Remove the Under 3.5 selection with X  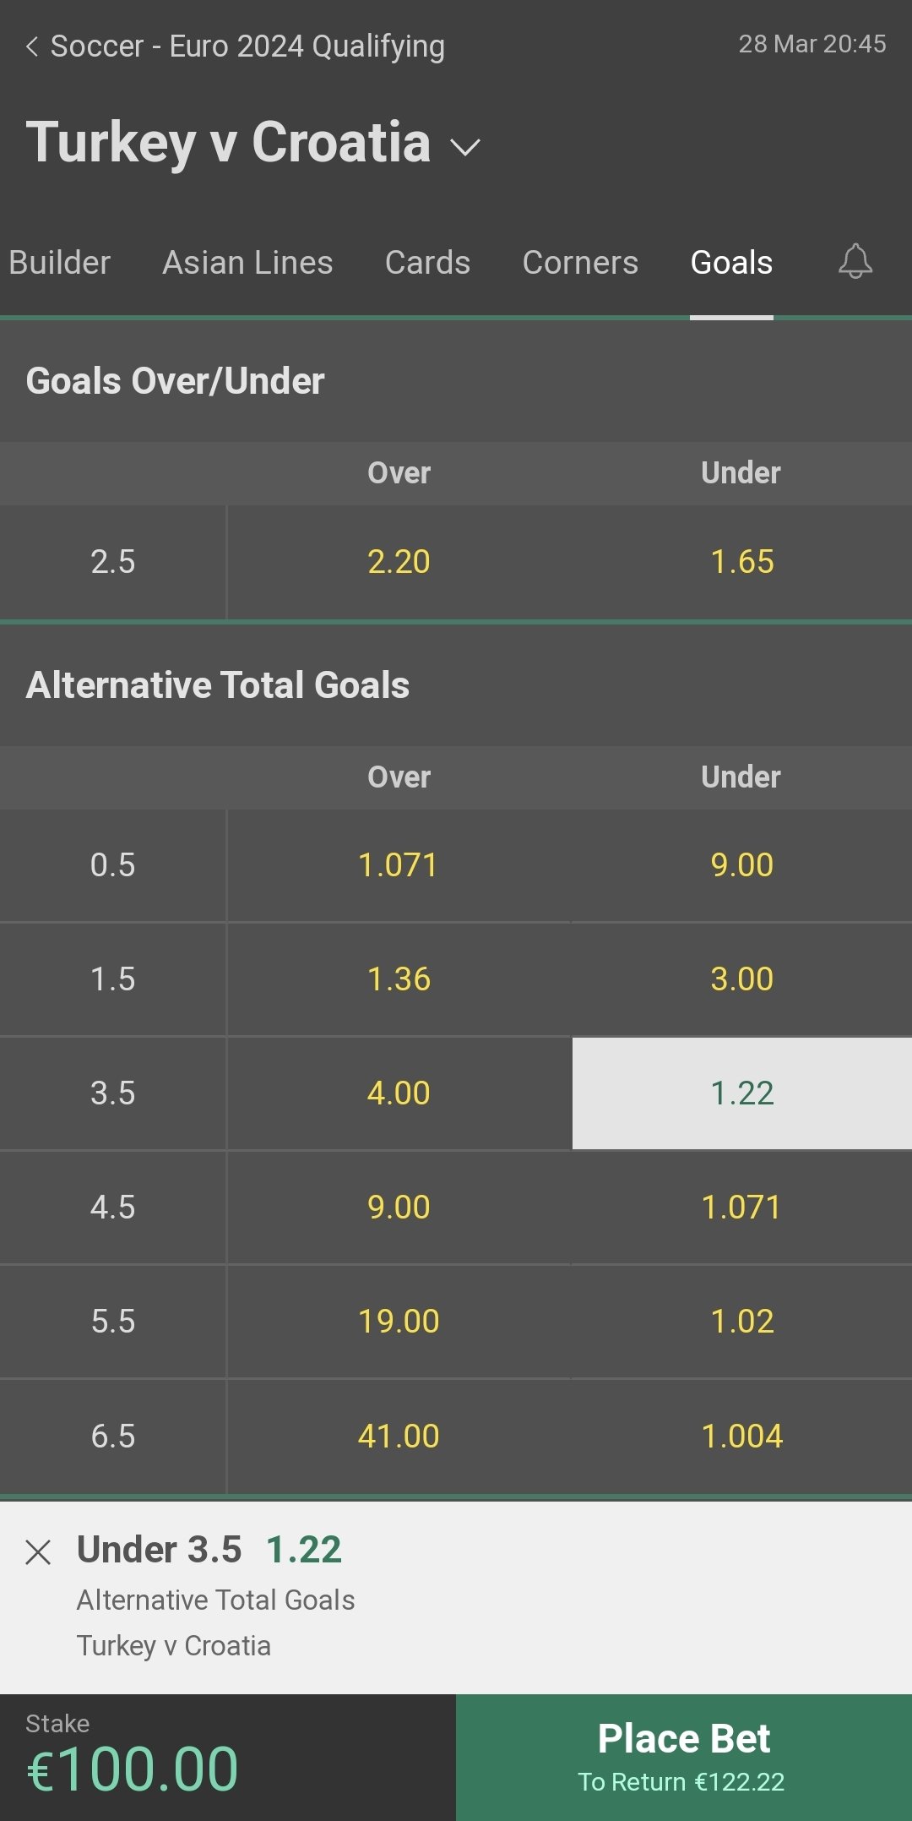point(38,1552)
